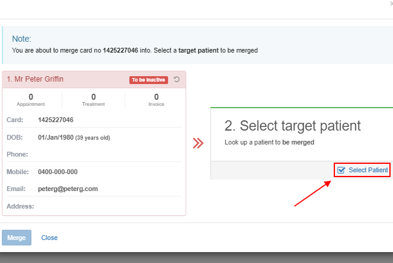The image size is (393, 263).
Task: Click the Invoice count 0
Action: point(157,97)
